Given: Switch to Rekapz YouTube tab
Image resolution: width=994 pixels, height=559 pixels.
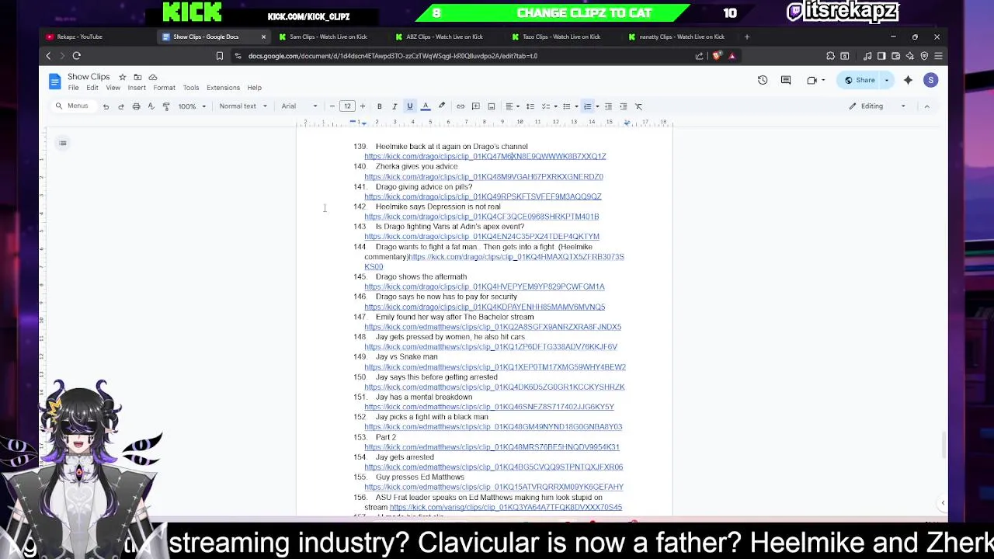Looking at the screenshot, I should (96, 36).
